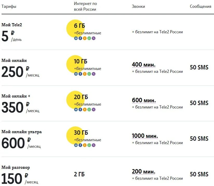Click the Viber icon in Мой Tele2 row
Screen dimensions: 214x186
point(94,38)
